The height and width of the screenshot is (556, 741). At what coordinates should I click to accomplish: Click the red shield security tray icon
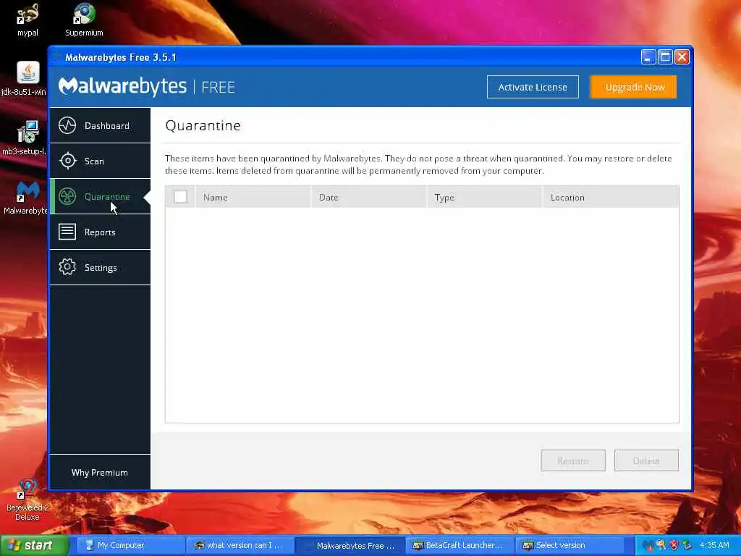[674, 546]
